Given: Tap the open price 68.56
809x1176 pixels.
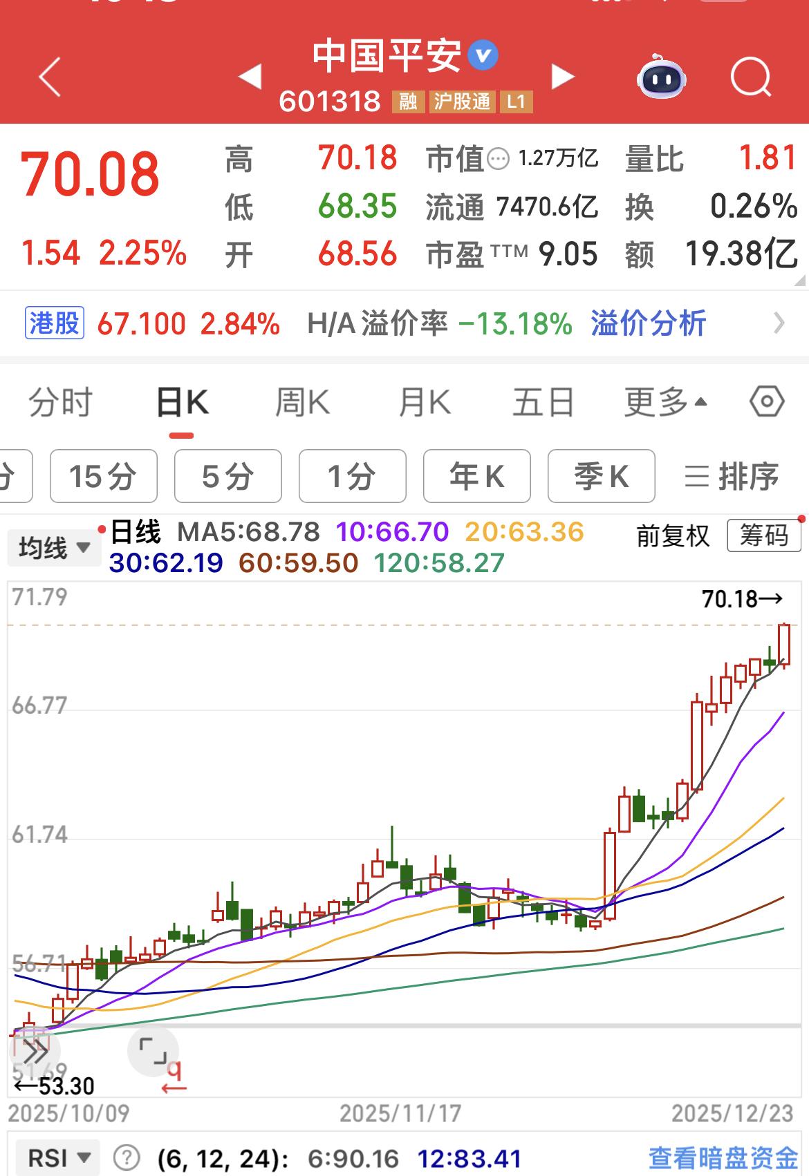Looking at the screenshot, I should 357,254.
